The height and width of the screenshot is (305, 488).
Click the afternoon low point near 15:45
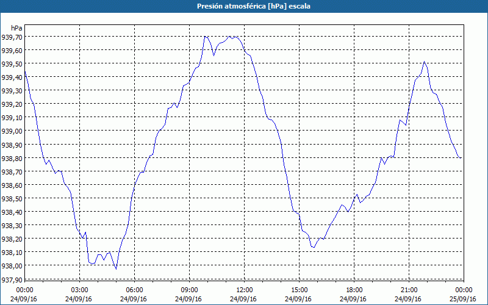pyautogui.click(x=314, y=247)
